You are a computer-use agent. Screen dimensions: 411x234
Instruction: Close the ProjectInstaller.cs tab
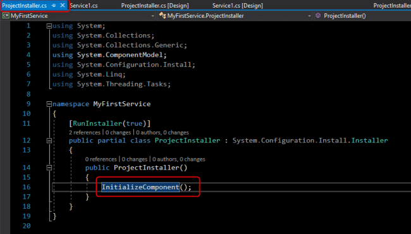[63, 5]
